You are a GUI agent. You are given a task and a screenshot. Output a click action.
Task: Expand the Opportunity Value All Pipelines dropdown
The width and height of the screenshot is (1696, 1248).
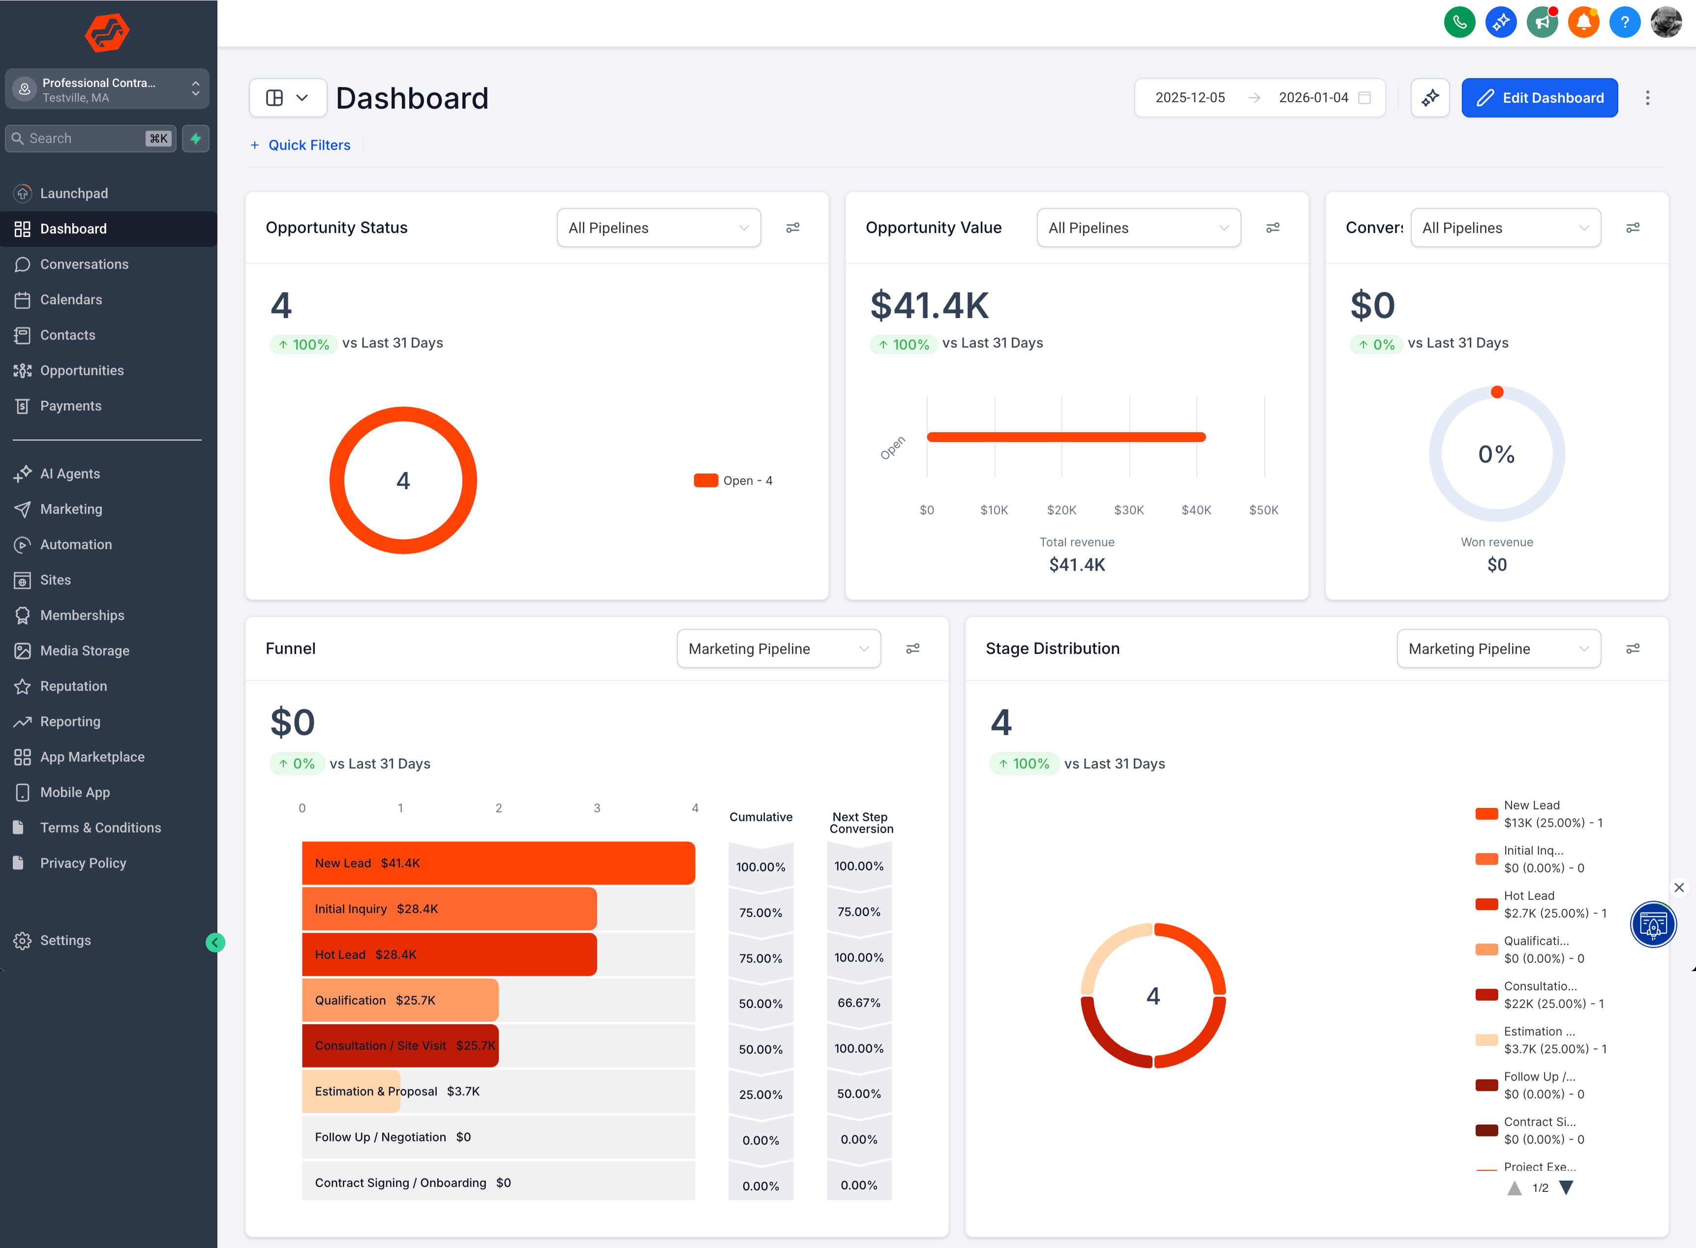[x=1138, y=227]
